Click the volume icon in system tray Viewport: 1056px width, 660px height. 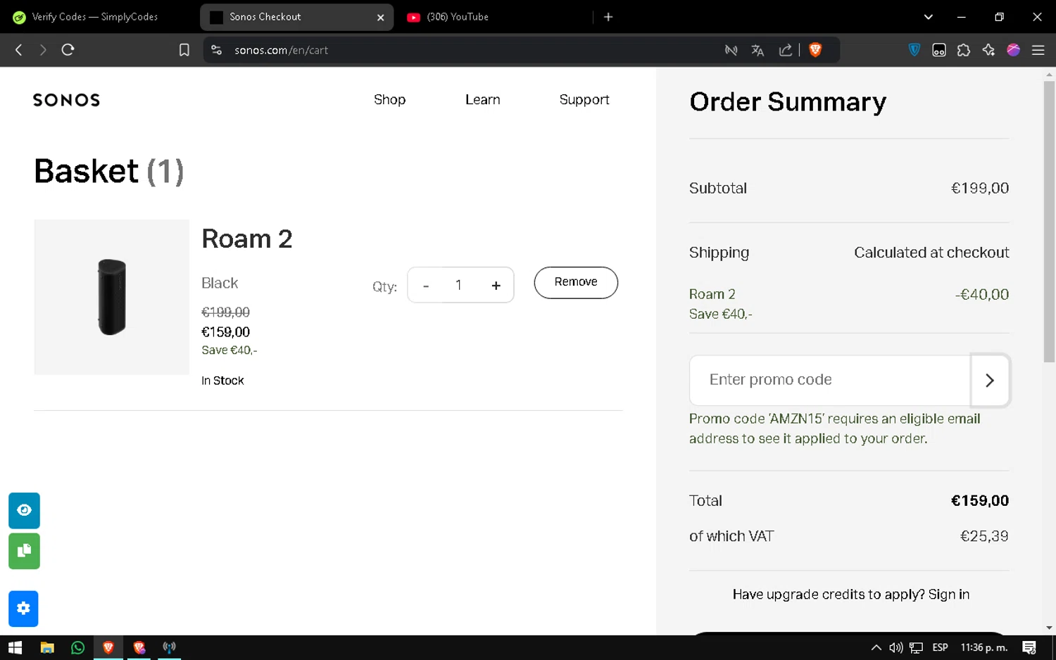[895, 647]
